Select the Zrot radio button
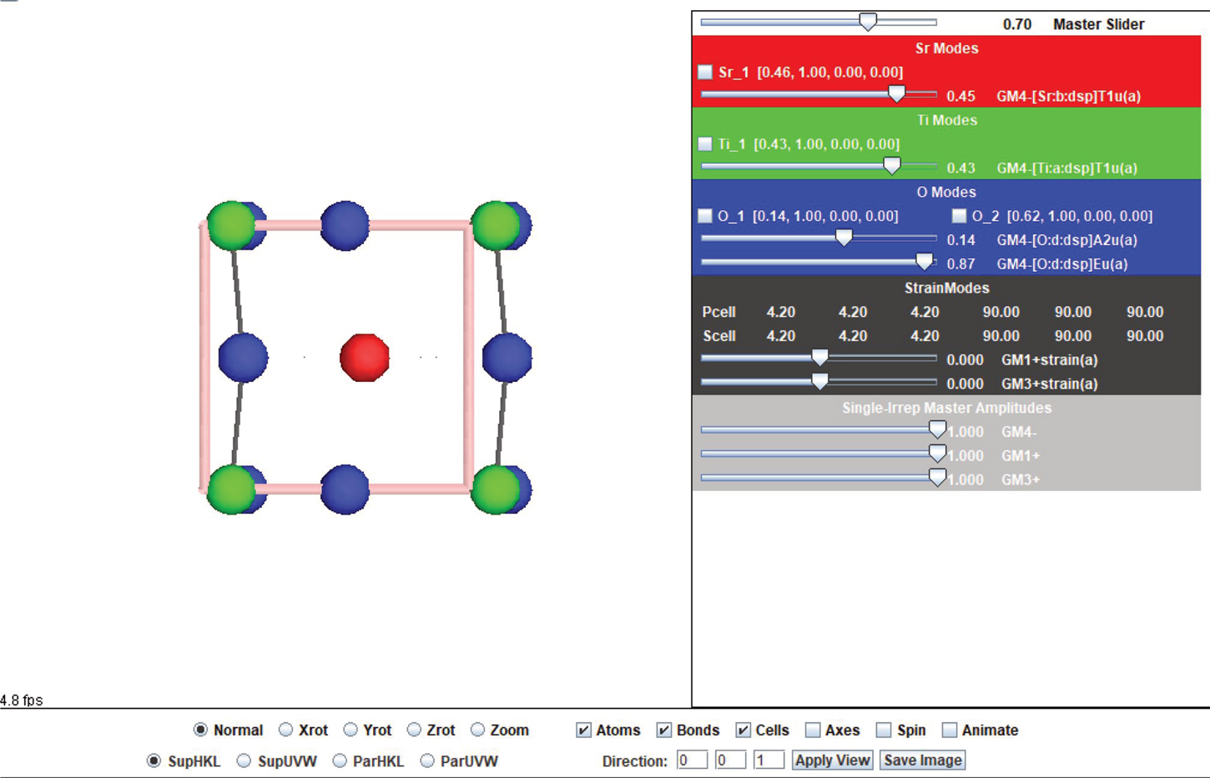Viewport: 1210px width, 778px height. (x=414, y=730)
